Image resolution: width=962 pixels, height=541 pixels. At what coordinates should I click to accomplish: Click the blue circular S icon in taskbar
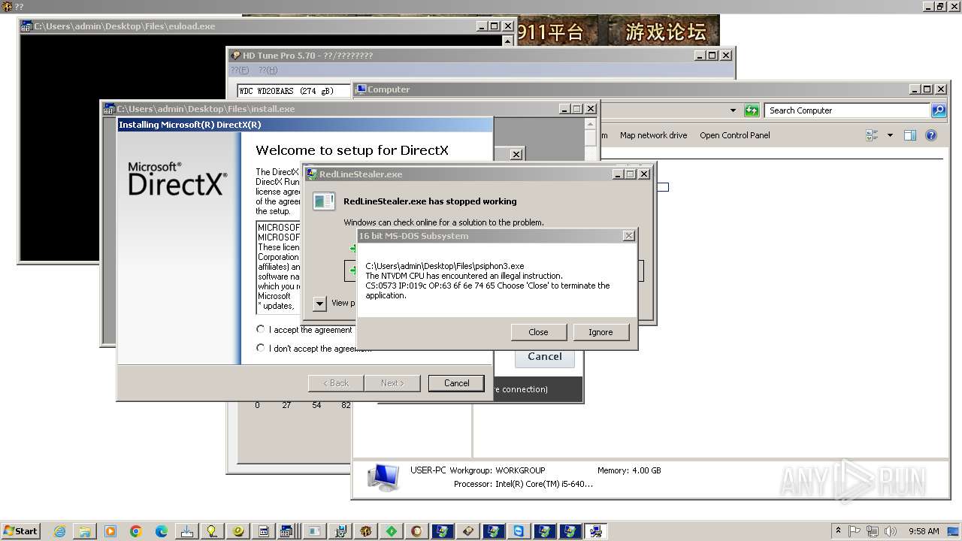519,531
